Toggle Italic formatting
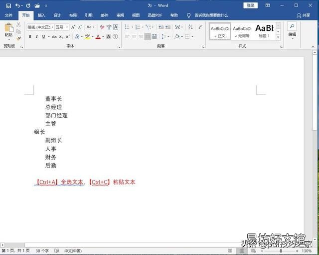Screen dimensions: 319x255 pyautogui.click(x=36, y=37)
